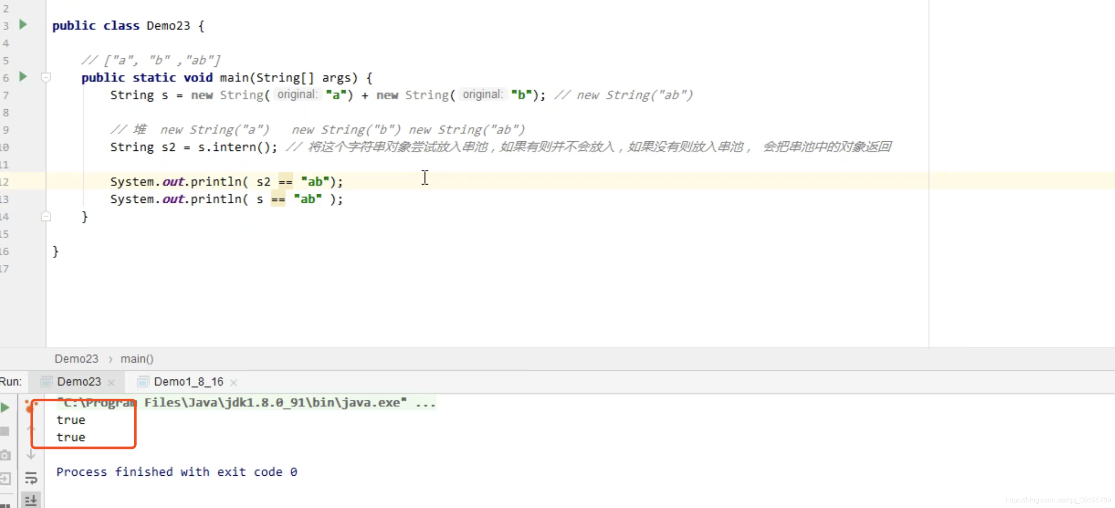1115x508 pixels.
Task: Toggle scroll to end of console
Action: pyautogui.click(x=31, y=501)
